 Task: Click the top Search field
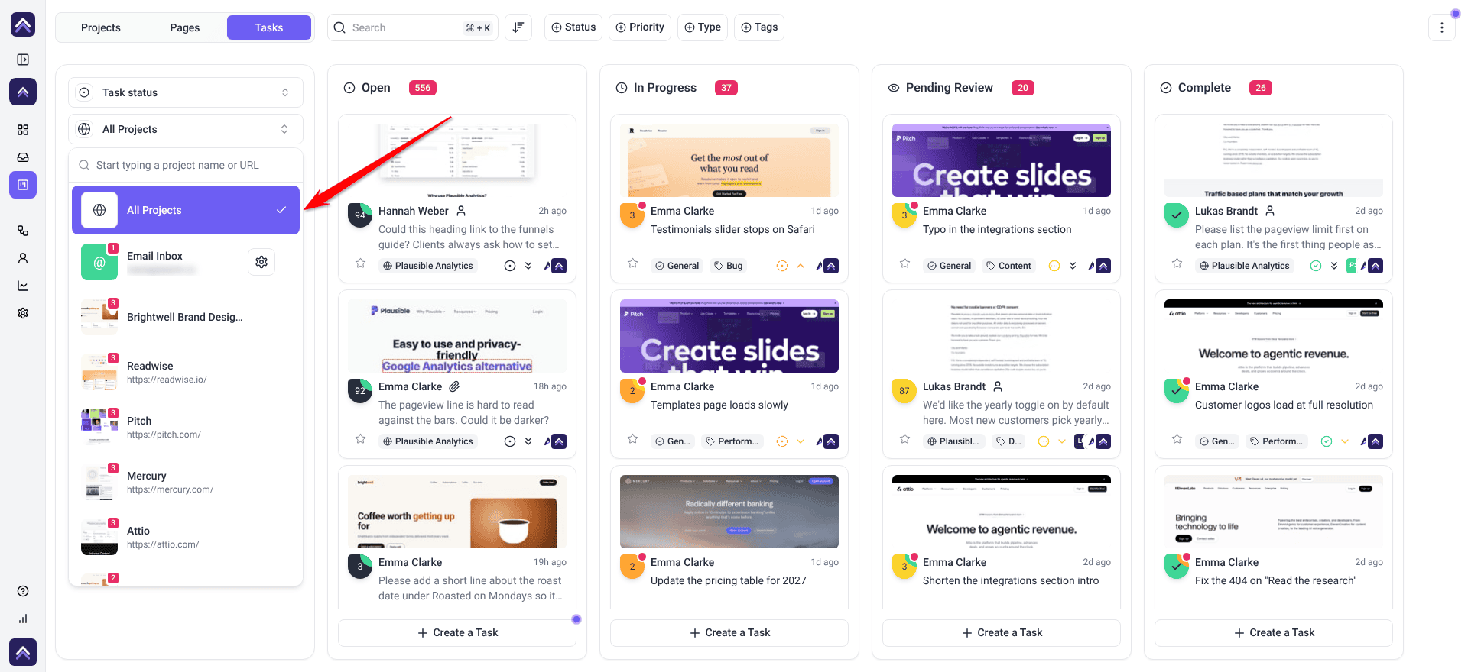tap(413, 27)
